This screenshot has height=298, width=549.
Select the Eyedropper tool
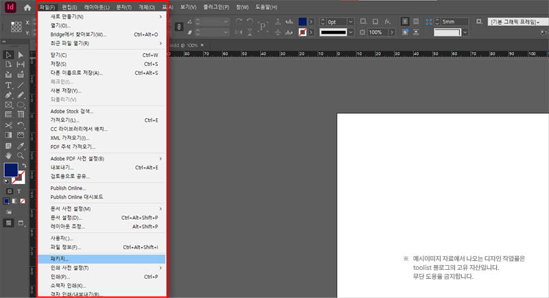click(x=21, y=146)
